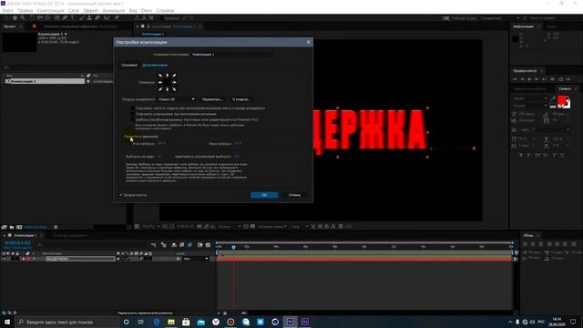Click the composition name field in dialog

[x=232, y=55]
